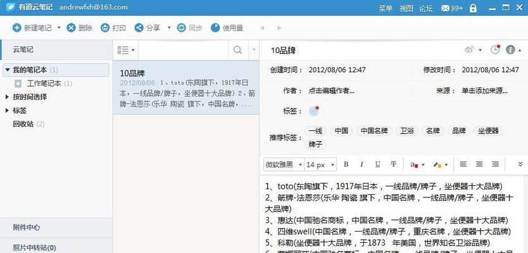The width and height of the screenshot is (528, 253).
Task: Click the Weibo share icon
Action: [x=469, y=50]
